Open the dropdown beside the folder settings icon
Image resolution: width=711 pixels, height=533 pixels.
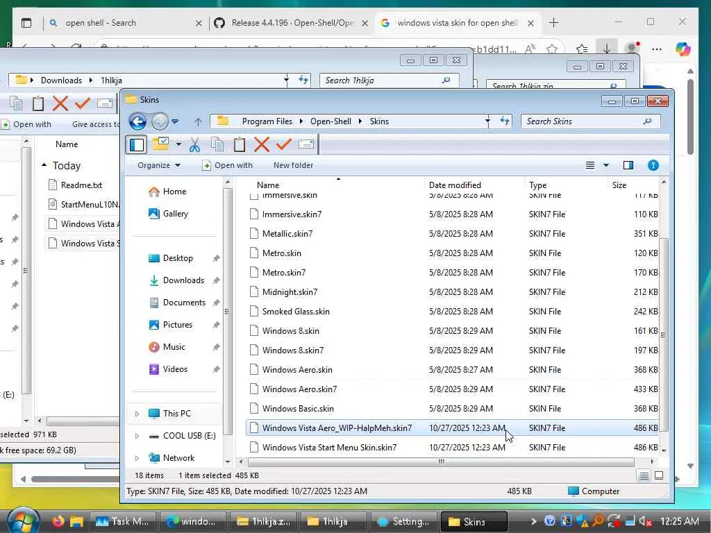click(178, 144)
